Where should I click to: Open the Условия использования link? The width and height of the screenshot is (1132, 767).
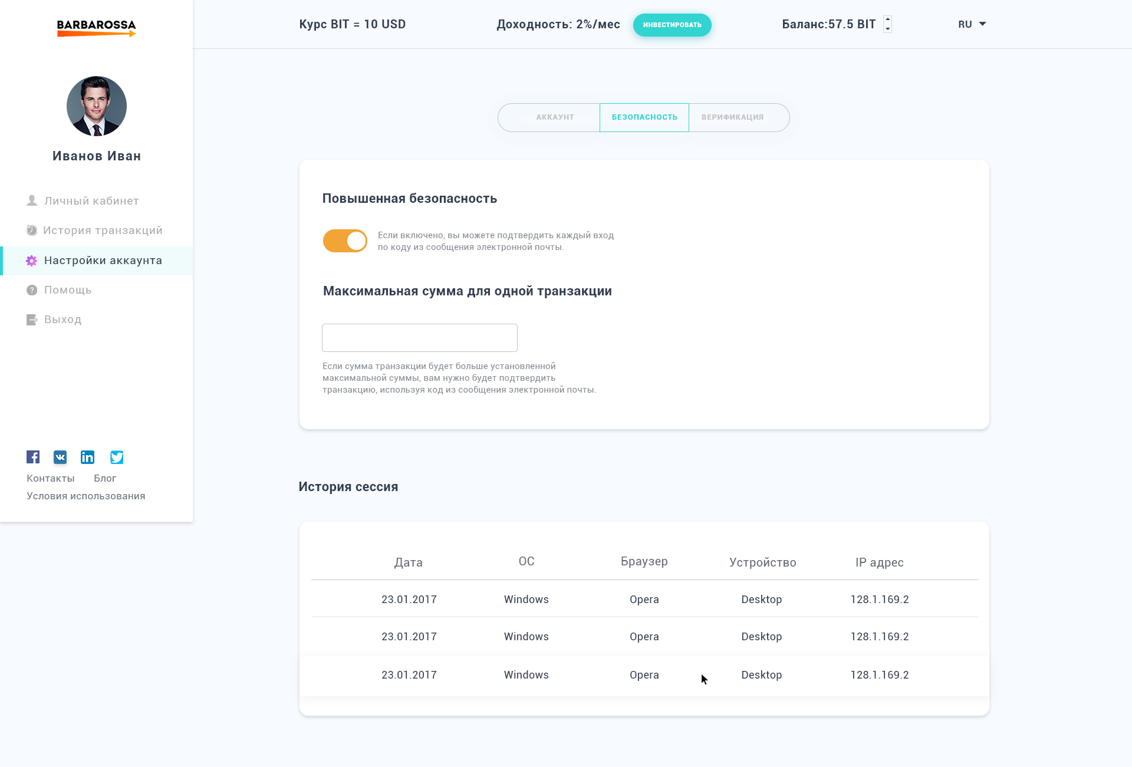click(85, 496)
